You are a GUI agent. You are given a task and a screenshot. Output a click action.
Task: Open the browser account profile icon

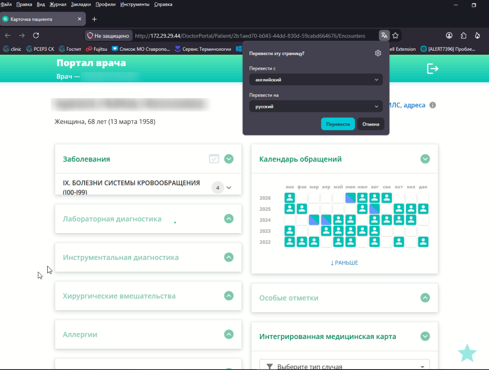(x=449, y=36)
